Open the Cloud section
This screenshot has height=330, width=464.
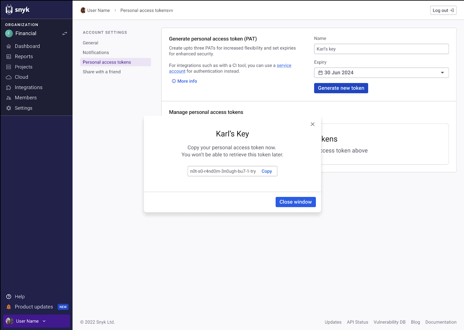[x=21, y=77]
